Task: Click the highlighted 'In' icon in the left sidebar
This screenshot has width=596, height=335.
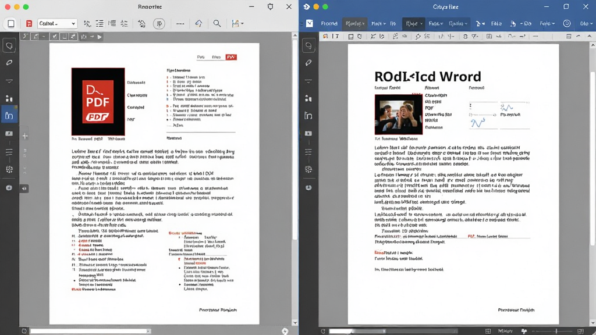Action: [x=9, y=116]
